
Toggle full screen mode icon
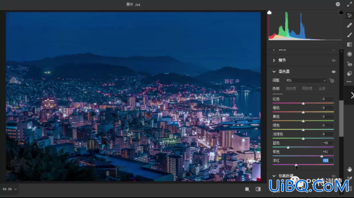(349, 4)
